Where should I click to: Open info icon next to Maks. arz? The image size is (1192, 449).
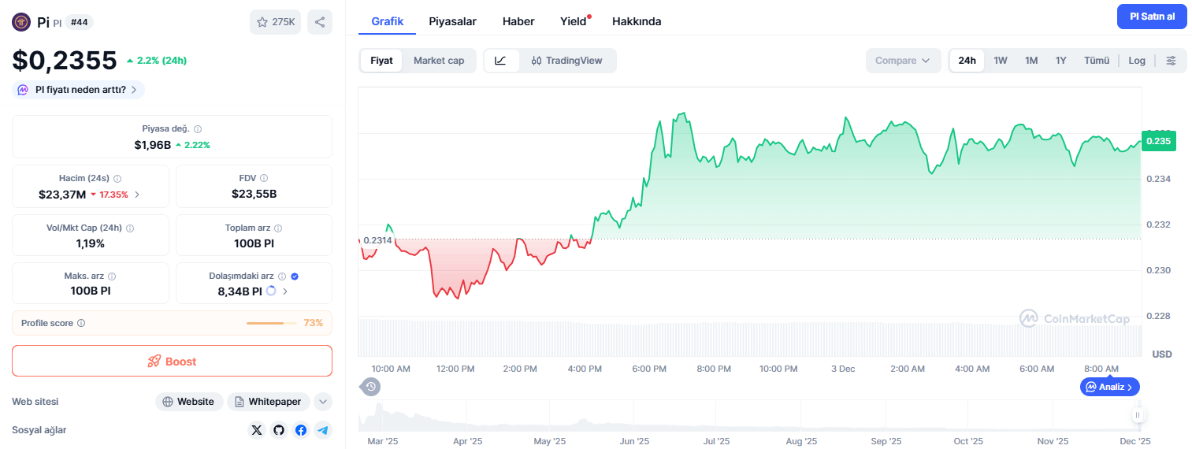(x=112, y=276)
